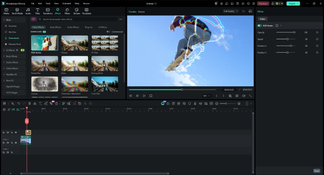
Task: Open the Templates panel
Action: click(87, 11)
